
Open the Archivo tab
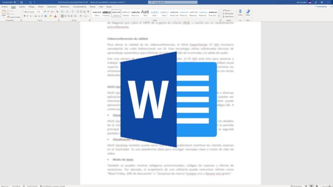tap(5, 7)
